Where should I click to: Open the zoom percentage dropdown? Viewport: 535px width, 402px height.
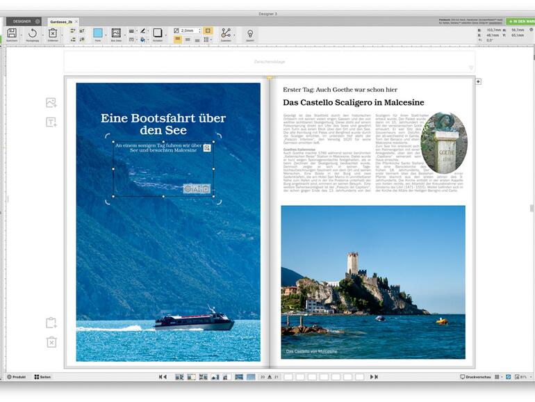[x=525, y=376]
